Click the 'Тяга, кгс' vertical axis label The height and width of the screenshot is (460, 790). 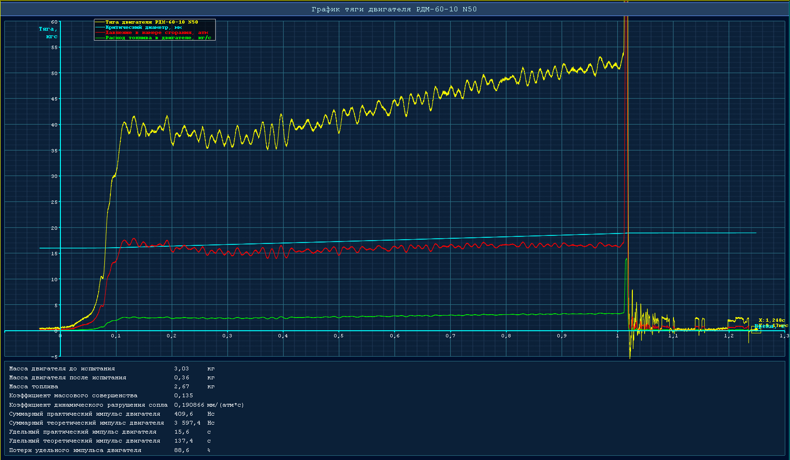[48, 33]
